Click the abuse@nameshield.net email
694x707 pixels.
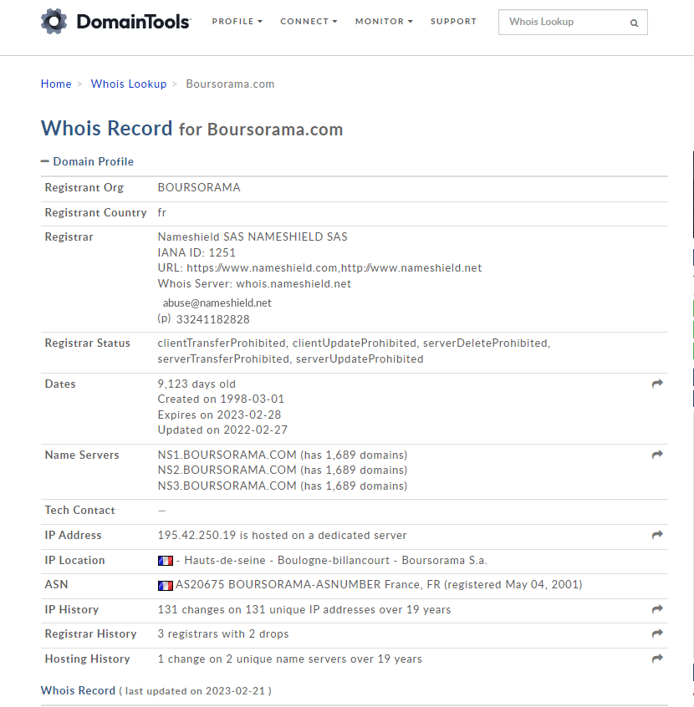tap(217, 303)
